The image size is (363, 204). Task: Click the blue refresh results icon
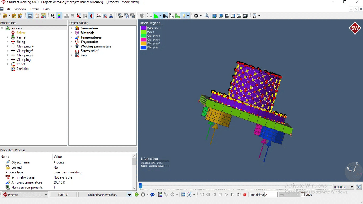pyautogui.click(x=152, y=195)
